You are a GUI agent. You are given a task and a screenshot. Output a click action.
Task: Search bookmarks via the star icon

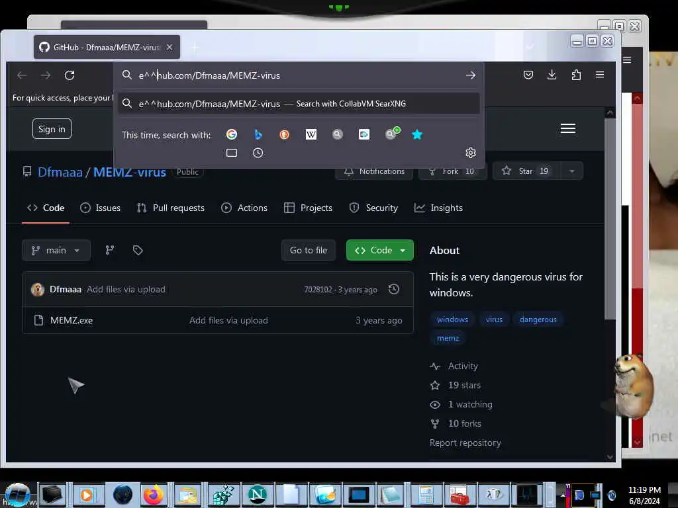(417, 134)
